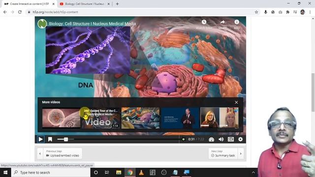Open a new browser tab
315x177 pixels.
pos(117,4)
